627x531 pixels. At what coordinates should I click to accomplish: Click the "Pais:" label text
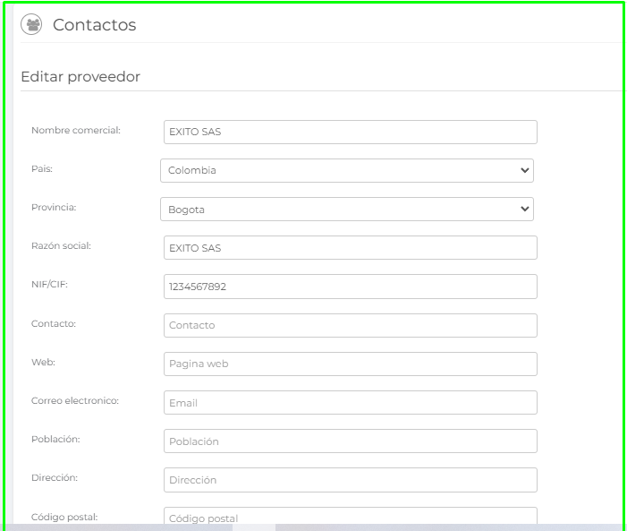click(43, 168)
